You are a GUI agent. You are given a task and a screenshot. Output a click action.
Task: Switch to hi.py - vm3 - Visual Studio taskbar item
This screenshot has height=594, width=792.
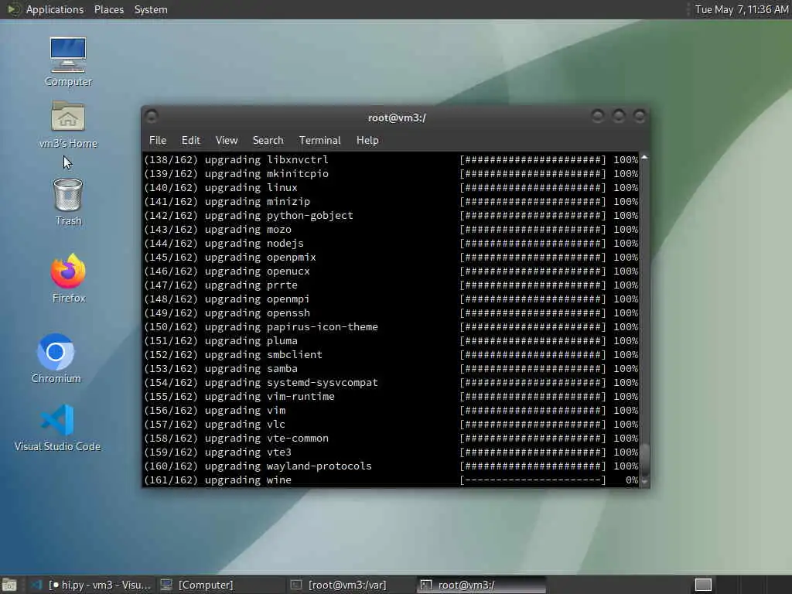91,585
